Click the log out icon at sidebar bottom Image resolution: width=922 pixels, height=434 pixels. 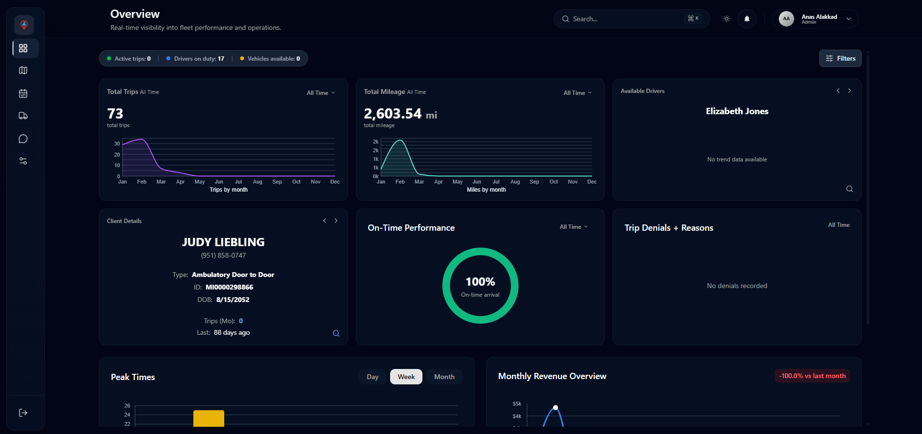[x=23, y=413]
